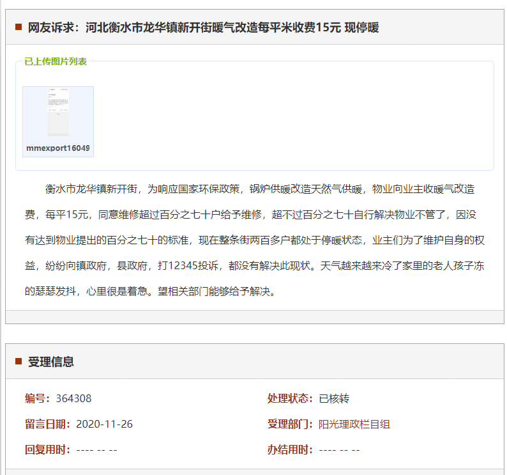Open the uploaded screenshot thumbnail image

click(x=58, y=113)
